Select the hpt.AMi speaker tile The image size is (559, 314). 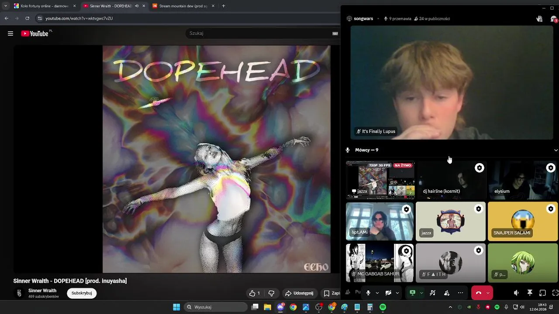tap(380, 221)
